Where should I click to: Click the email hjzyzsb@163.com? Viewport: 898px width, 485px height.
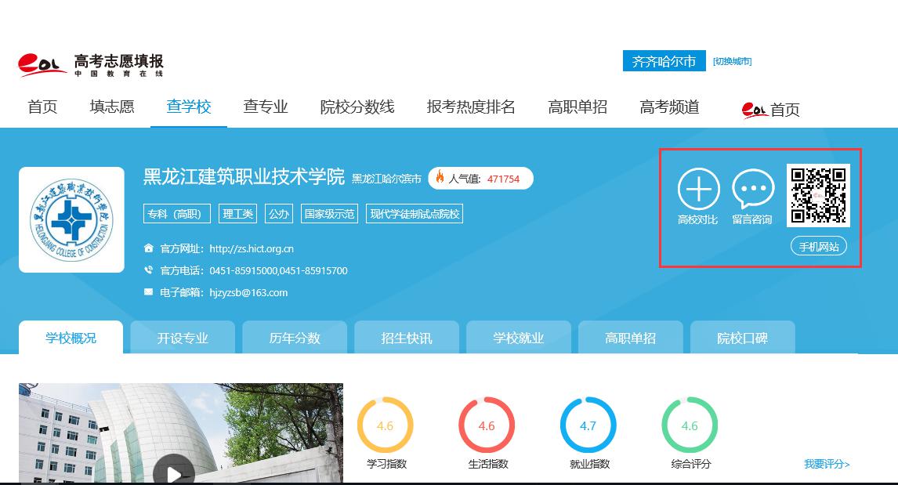point(248,292)
